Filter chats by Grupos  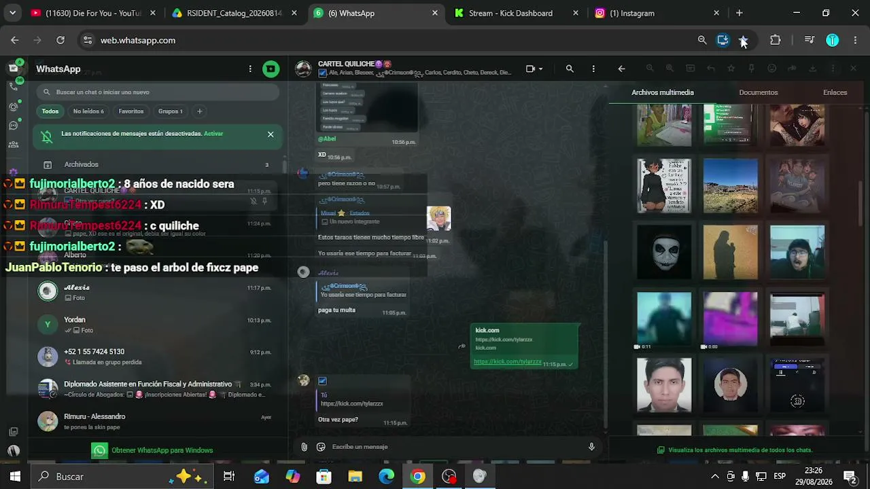point(171,111)
